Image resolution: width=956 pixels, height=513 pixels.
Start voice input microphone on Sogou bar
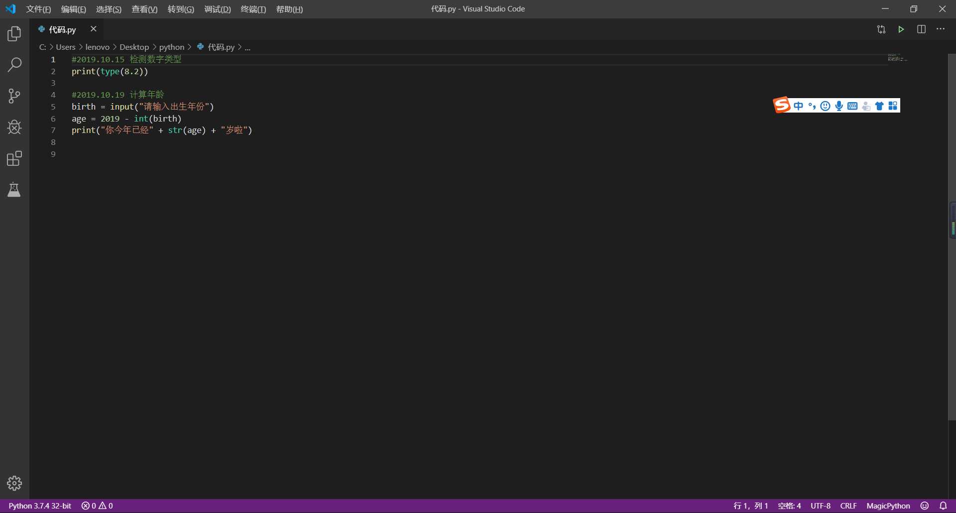839,106
